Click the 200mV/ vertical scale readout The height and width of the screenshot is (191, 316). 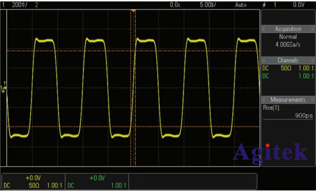19,5
